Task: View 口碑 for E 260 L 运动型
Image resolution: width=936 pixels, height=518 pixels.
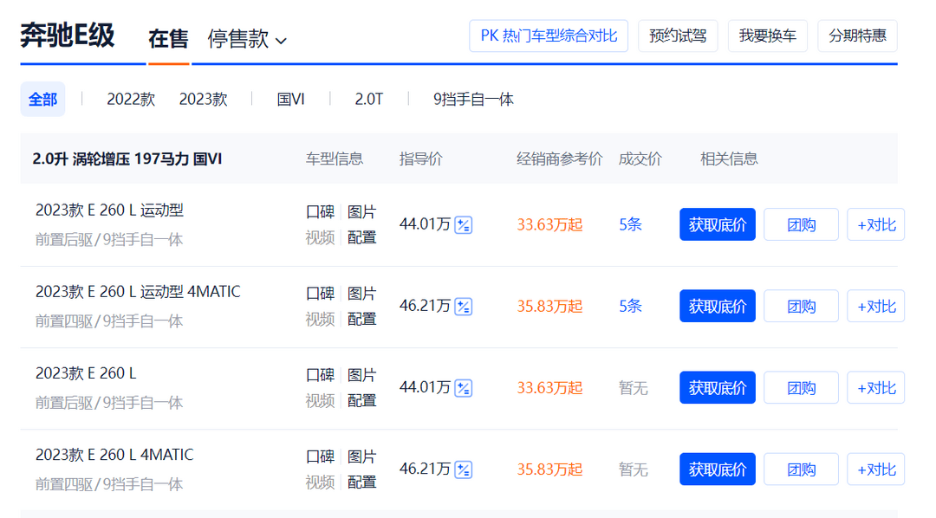Action: [x=320, y=212]
